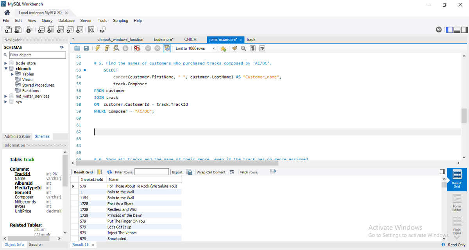Go to the home screen tab
Image resolution: width=469 pixels, height=250 pixels.
[7, 12]
